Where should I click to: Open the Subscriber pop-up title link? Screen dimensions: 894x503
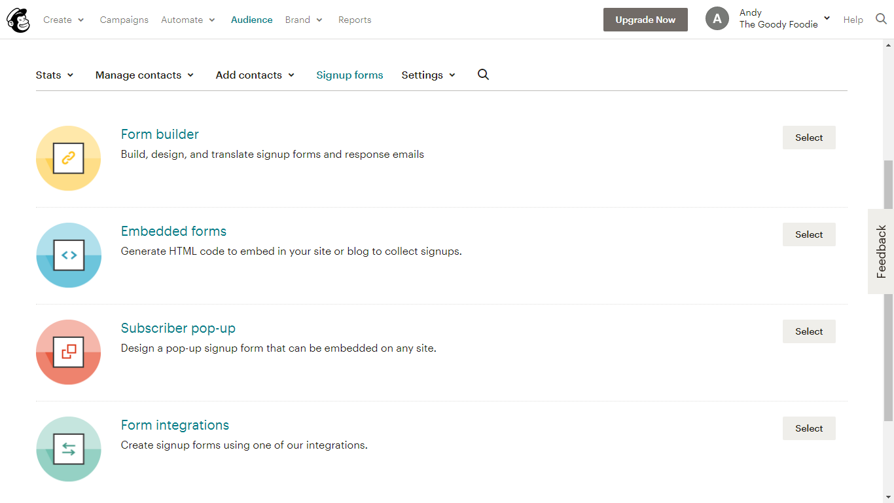click(x=178, y=328)
